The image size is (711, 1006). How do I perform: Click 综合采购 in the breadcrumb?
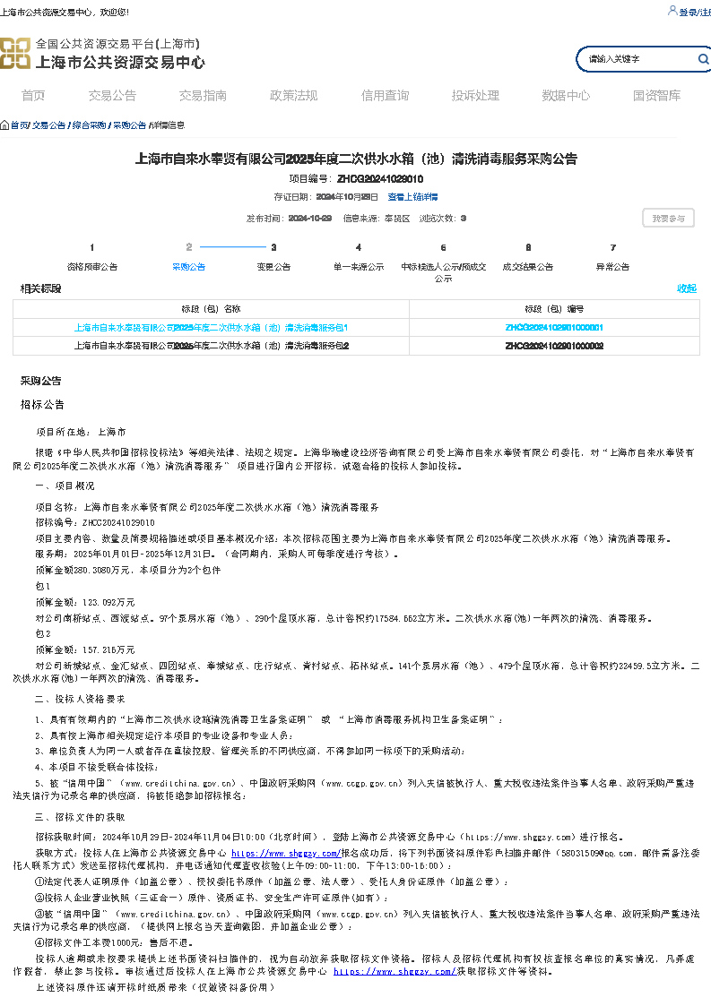89,125
